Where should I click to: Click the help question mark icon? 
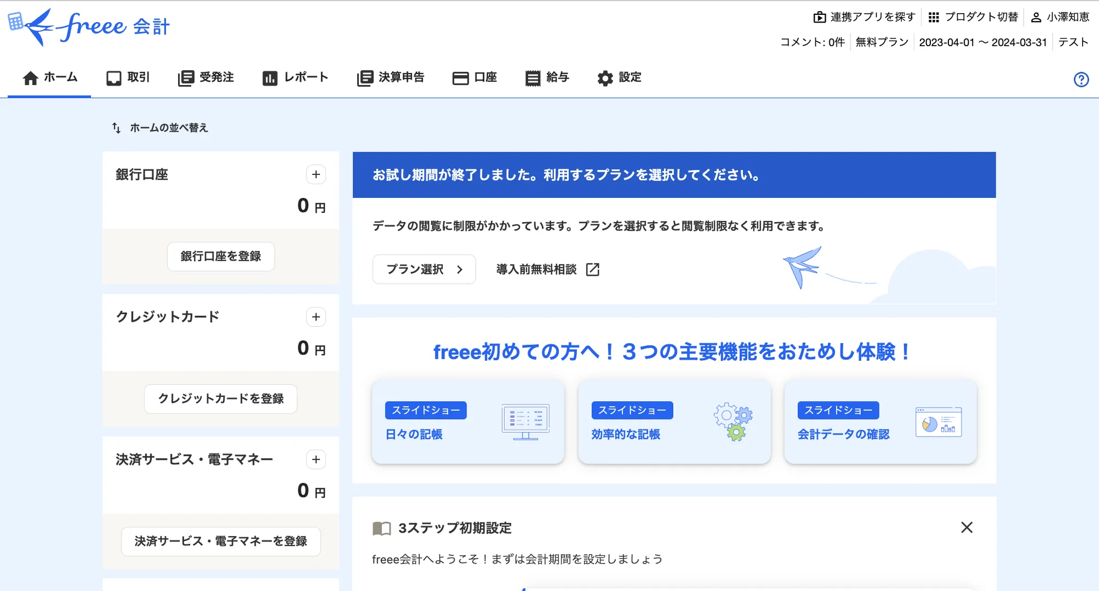[x=1081, y=80]
